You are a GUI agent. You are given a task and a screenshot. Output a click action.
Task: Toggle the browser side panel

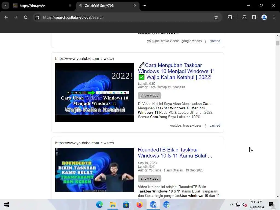coord(254,17)
